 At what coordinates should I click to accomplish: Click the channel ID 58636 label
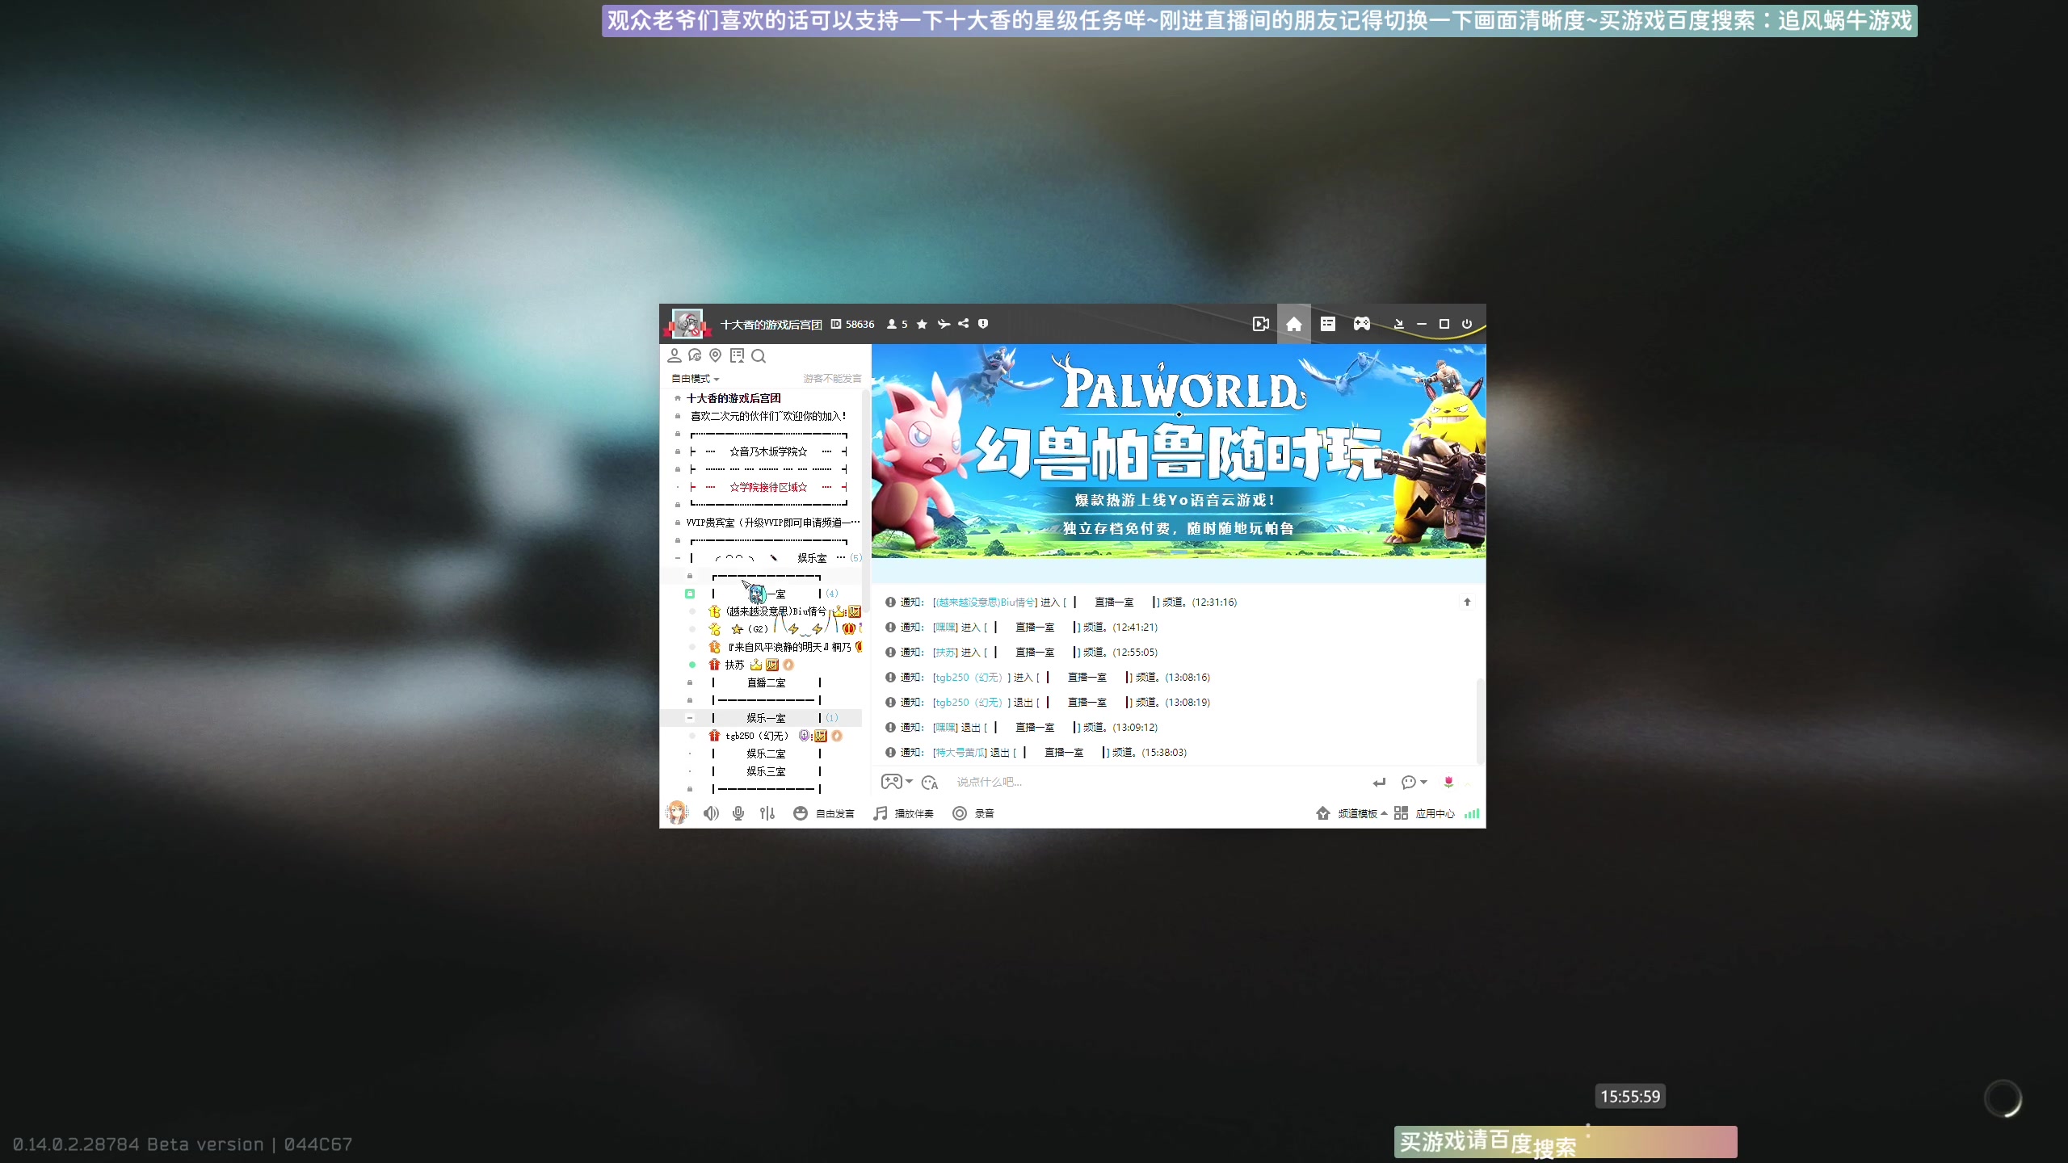[x=853, y=324]
